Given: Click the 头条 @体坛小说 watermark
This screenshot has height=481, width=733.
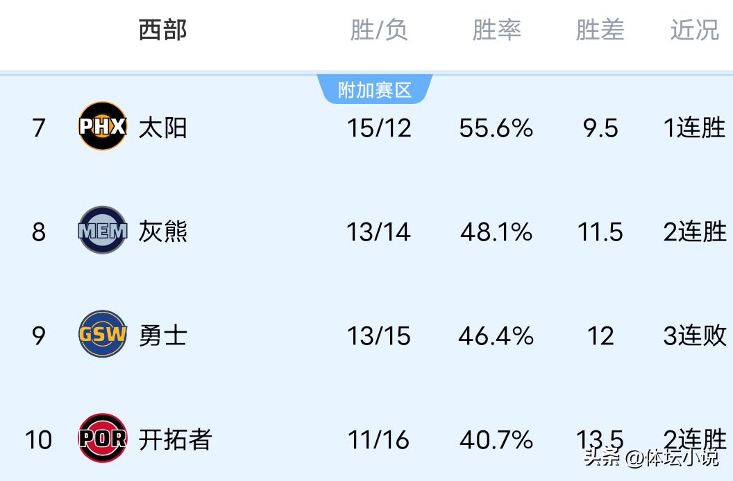Looking at the screenshot, I should pos(651,458).
